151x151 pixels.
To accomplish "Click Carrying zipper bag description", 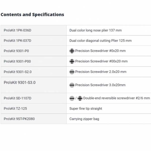I will pyautogui.click(x=84, y=119).
